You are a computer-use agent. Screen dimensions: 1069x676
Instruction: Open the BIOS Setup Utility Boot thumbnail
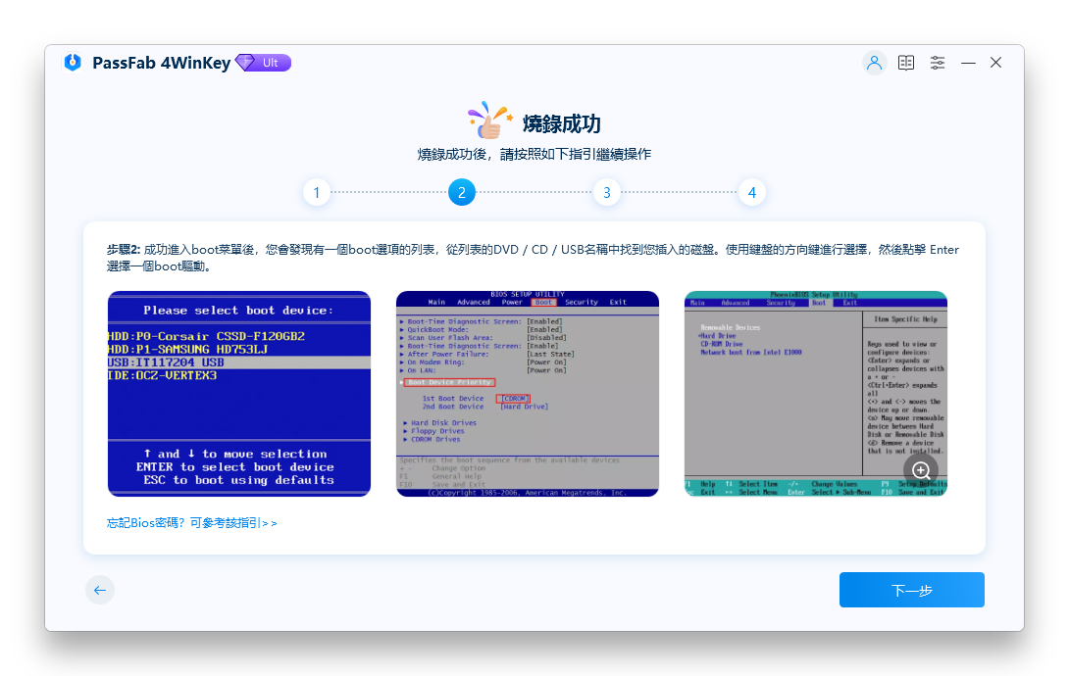tap(528, 394)
